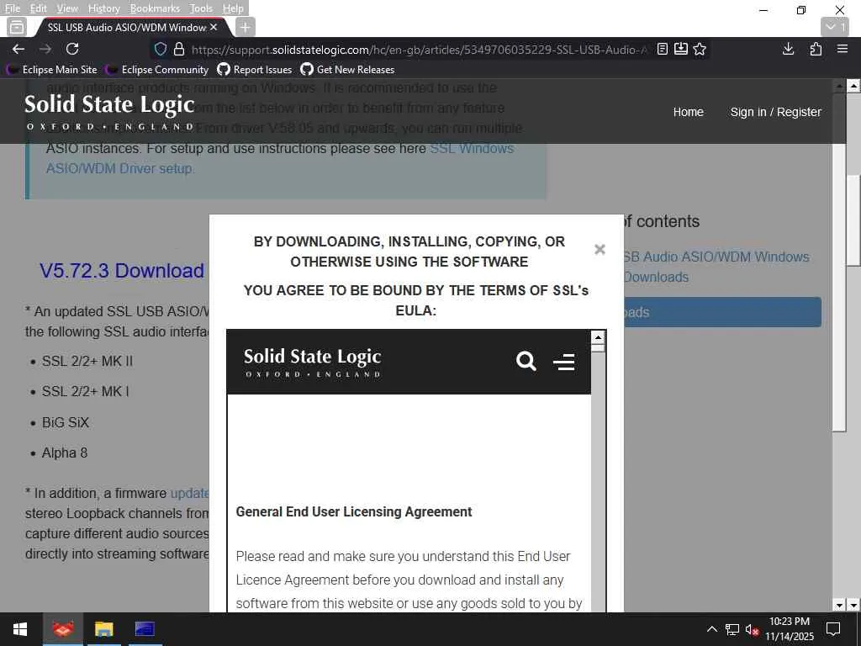The width and height of the screenshot is (861, 646).
Task: Open the network icon in the system tray
Action: (732, 629)
